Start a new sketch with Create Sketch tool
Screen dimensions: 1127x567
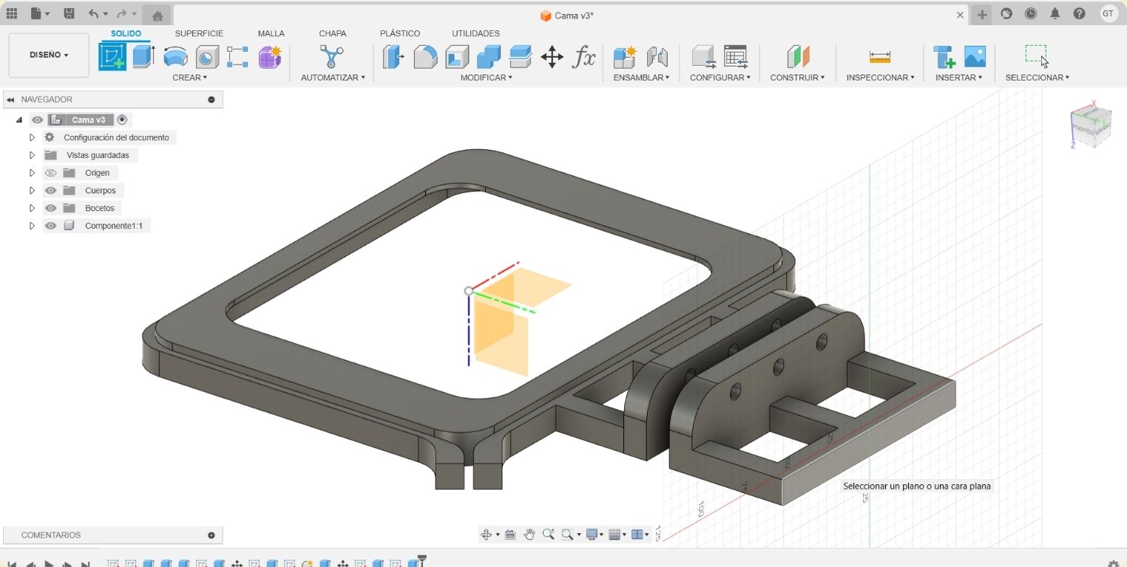[x=112, y=57]
